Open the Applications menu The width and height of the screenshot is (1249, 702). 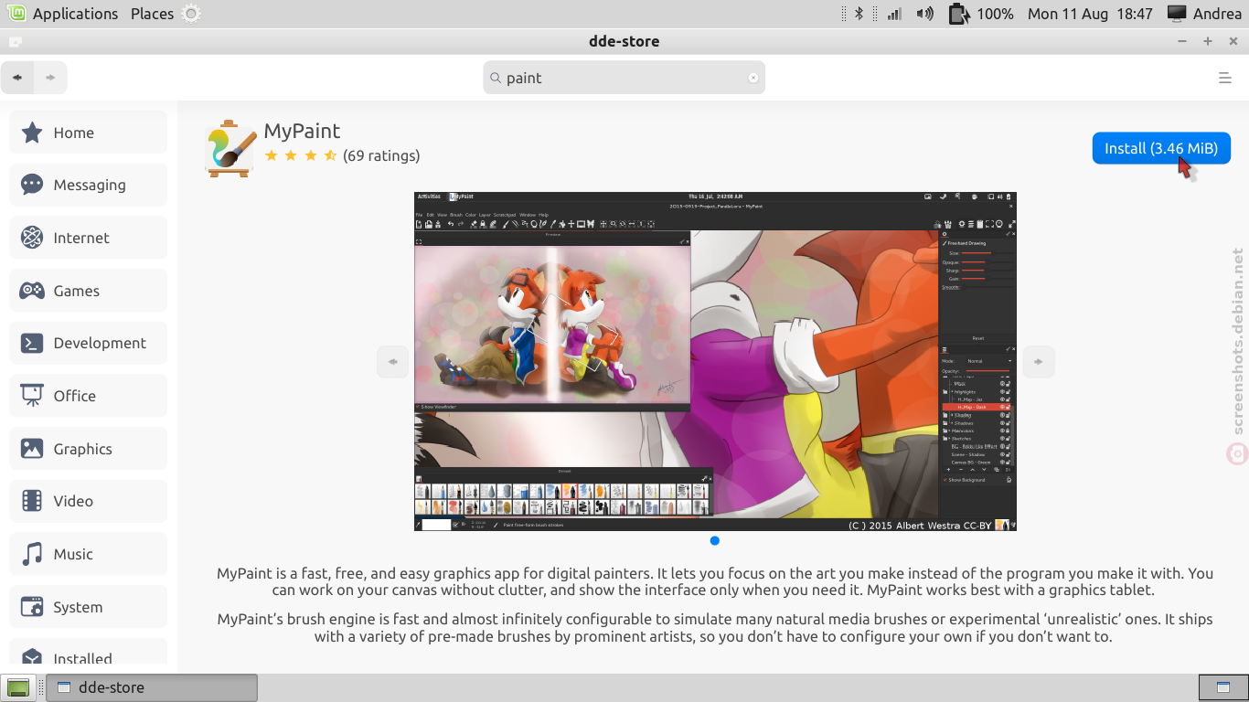(64, 14)
